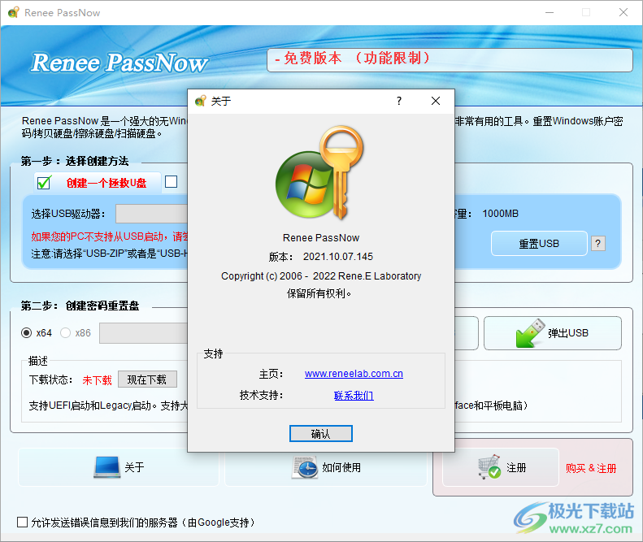643x542 pixels.
Task: Click the 购买 & 注册 red text
Action: 591,468
